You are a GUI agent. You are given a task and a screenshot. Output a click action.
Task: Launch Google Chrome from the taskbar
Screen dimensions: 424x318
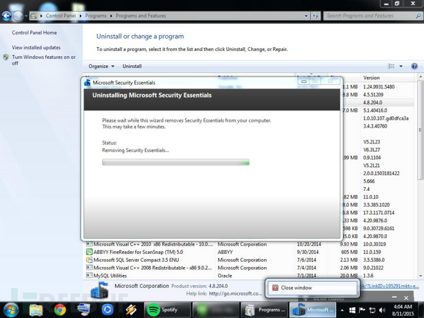(x=60, y=310)
